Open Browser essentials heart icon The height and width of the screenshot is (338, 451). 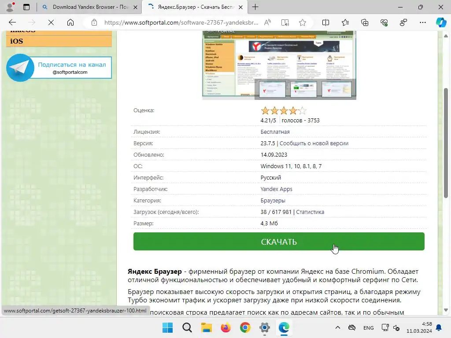[x=384, y=22]
